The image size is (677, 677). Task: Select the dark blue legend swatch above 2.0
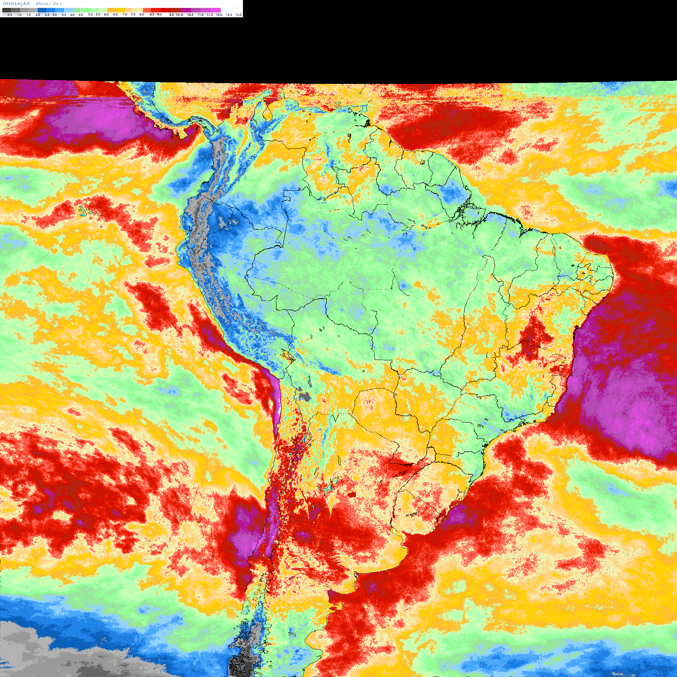click(42, 10)
